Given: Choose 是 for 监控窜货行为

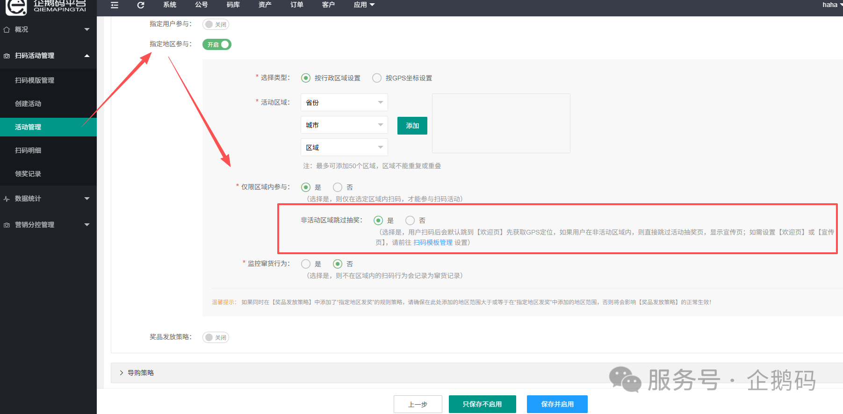Looking at the screenshot, I should point(306,264).
